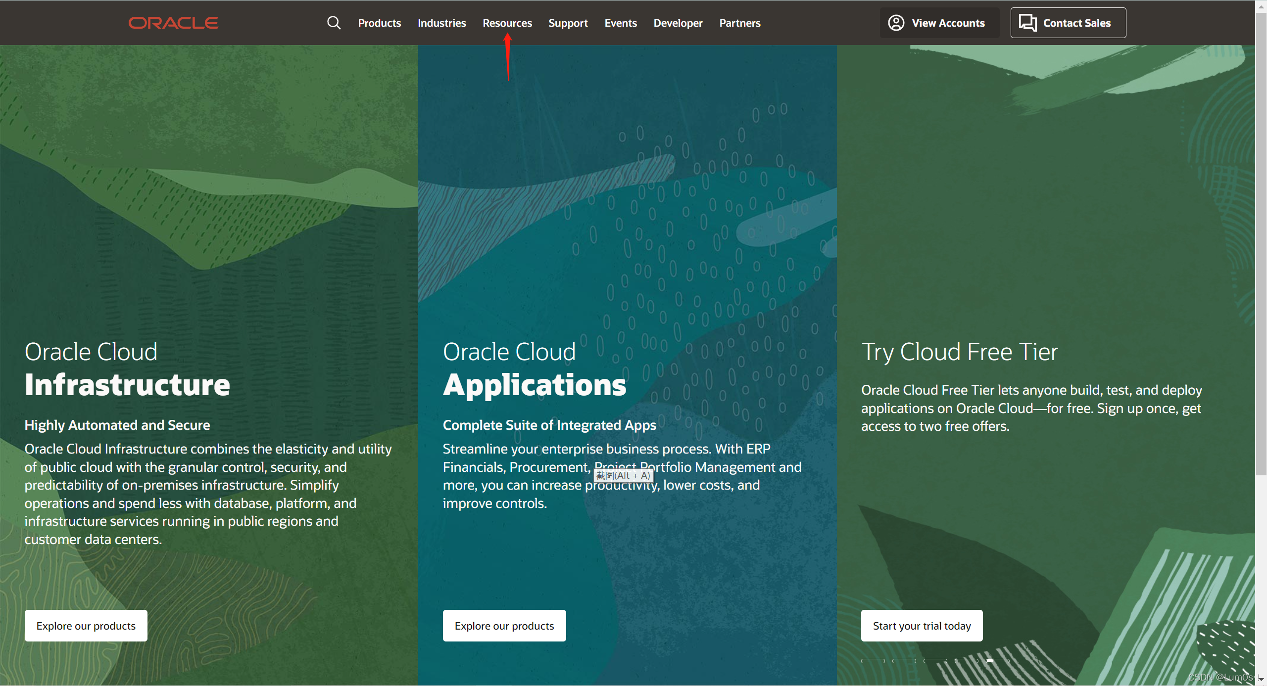Image resolution: width=1267 pixels, height=686 pixels.
Task: Select the Events menu item
Action: [x=620, y=23]
